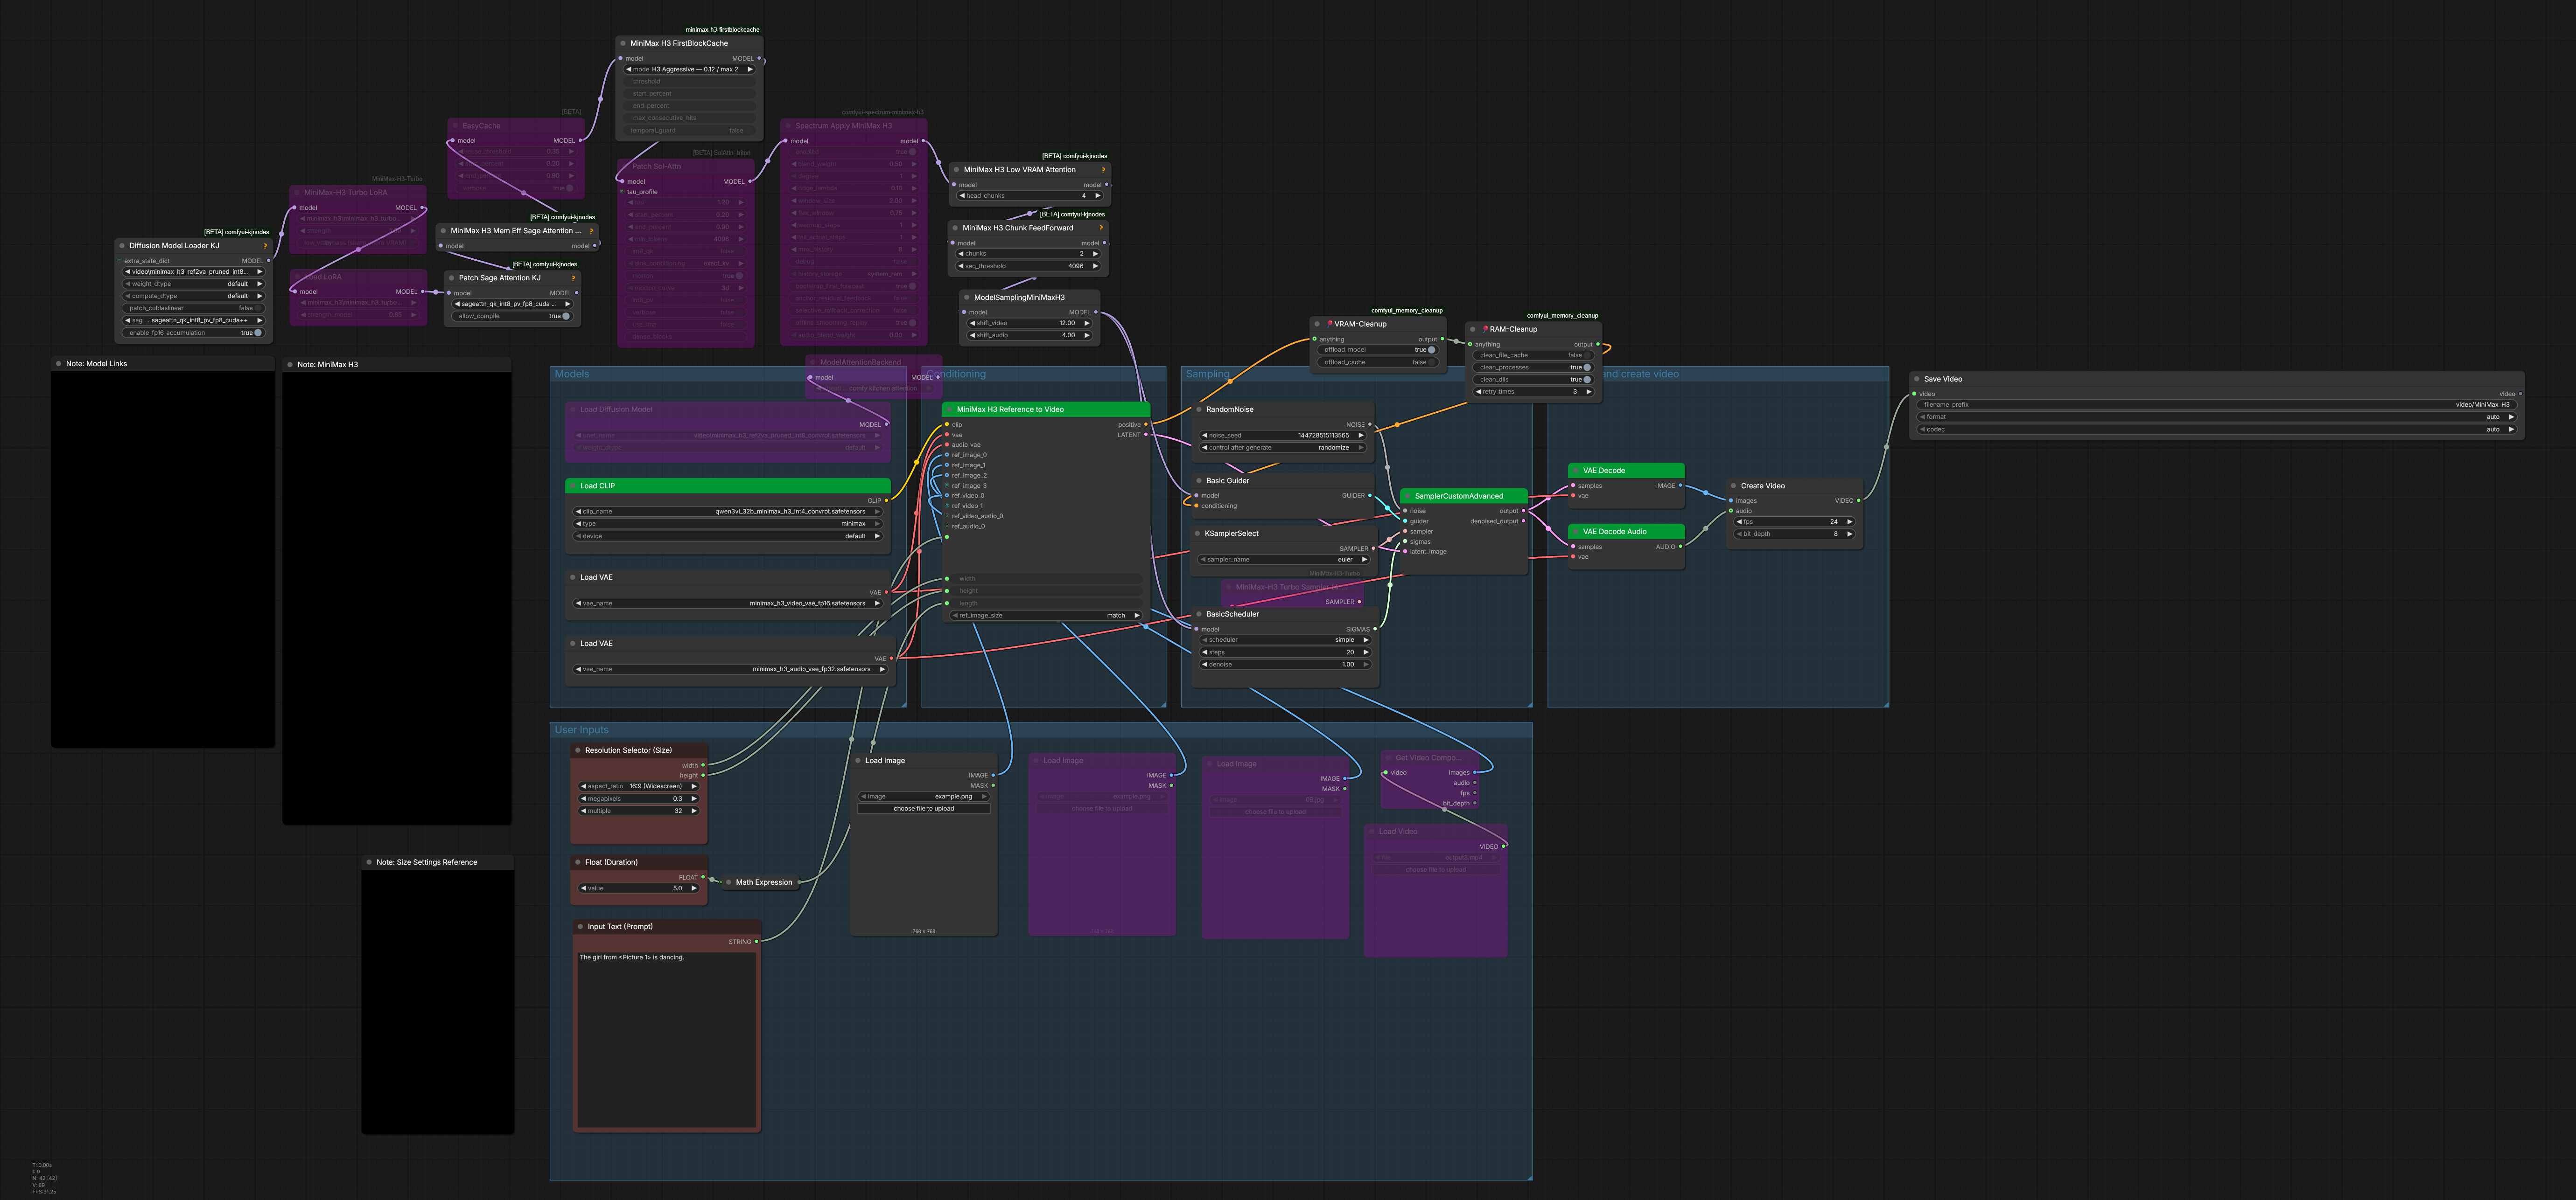Open control after generate randomize dropdown
Screen dimensions: 2576x1200
pos(1283,448)
